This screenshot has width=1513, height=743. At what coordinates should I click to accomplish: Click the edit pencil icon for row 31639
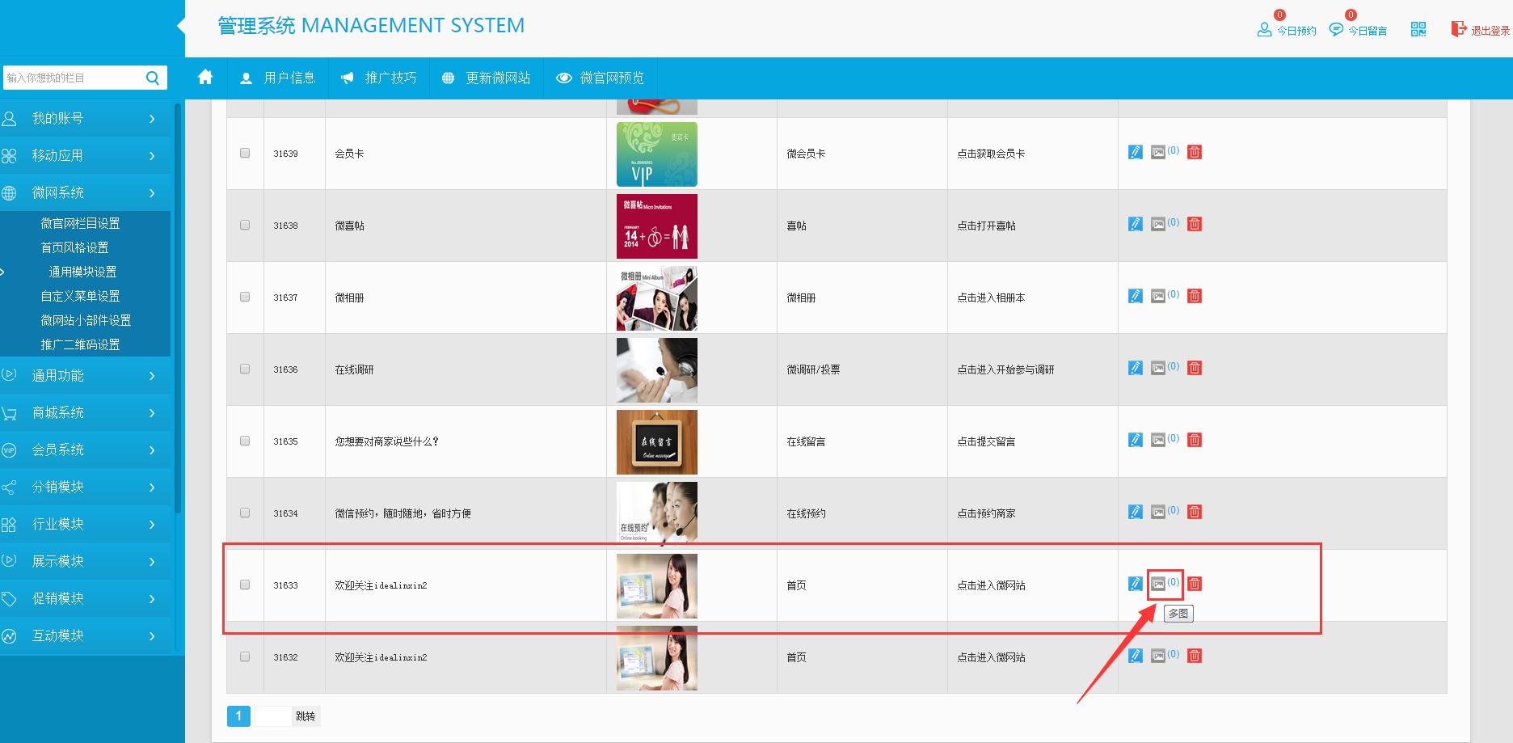[x=1136, y=152]
